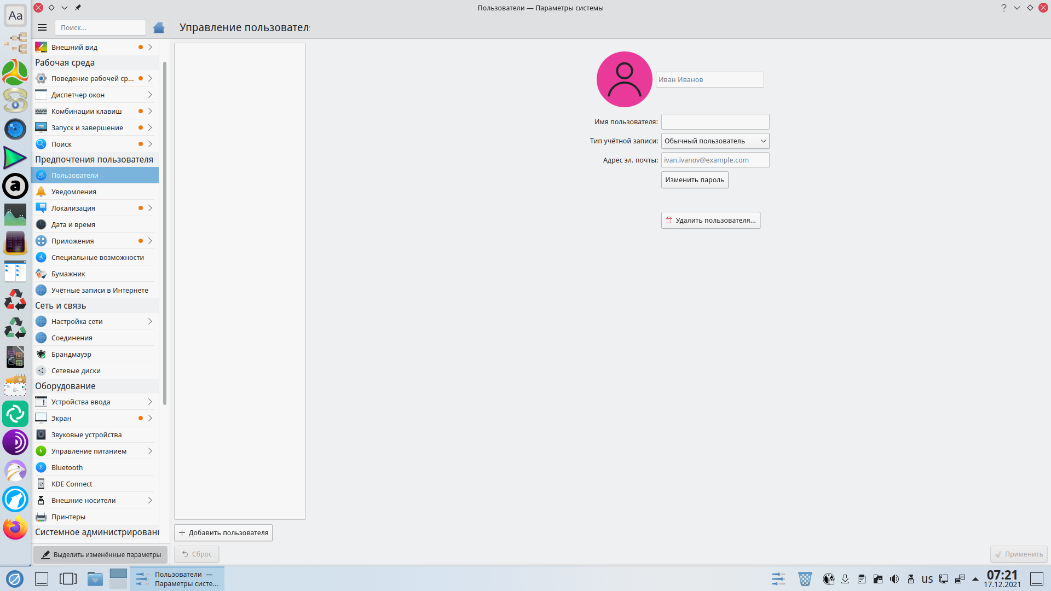Select Звуковые устройства in sidebar
Viewport: 1051px width, 591px height.
(86, 434)
